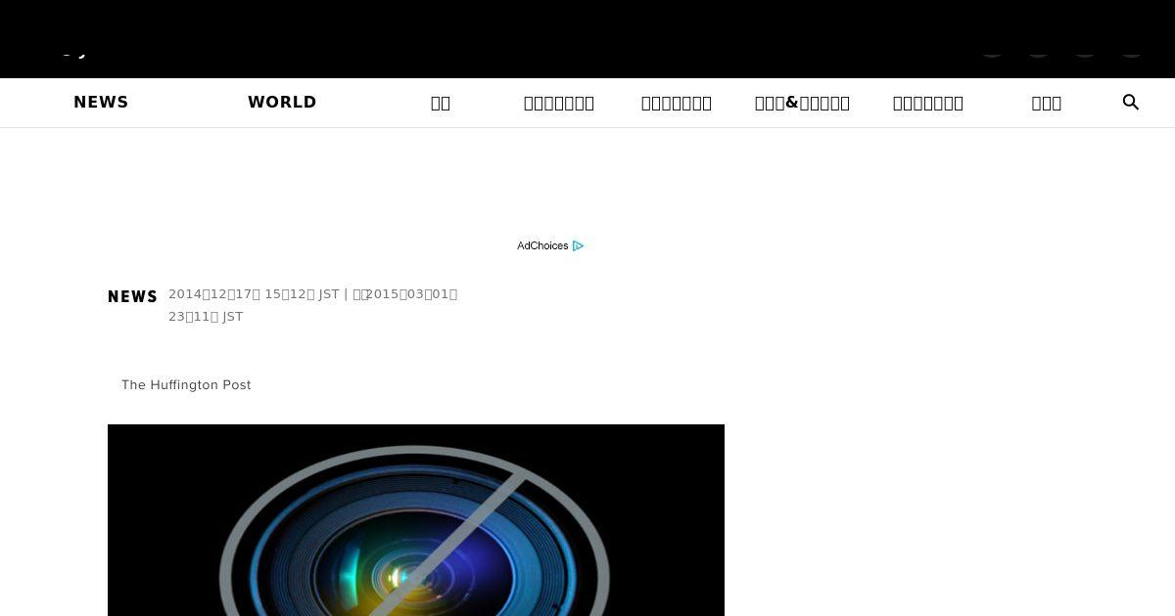This screenshot has height=616, width=1175.
Task: Click the 2014 publication date text
Action: (254, 294)
